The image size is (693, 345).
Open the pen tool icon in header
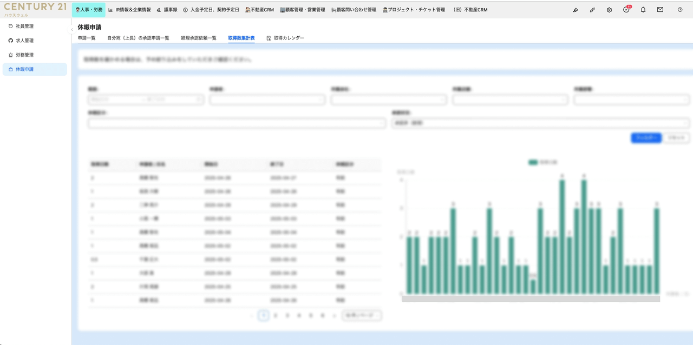click(576, 10)
